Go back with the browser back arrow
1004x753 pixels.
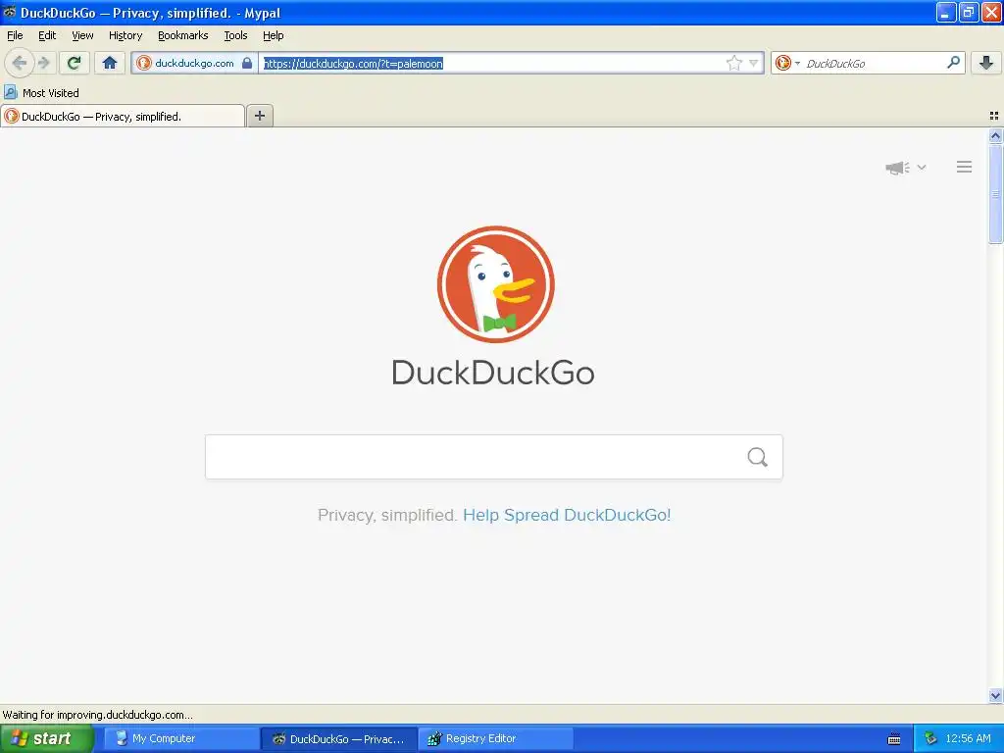click(x=20, y=63)
